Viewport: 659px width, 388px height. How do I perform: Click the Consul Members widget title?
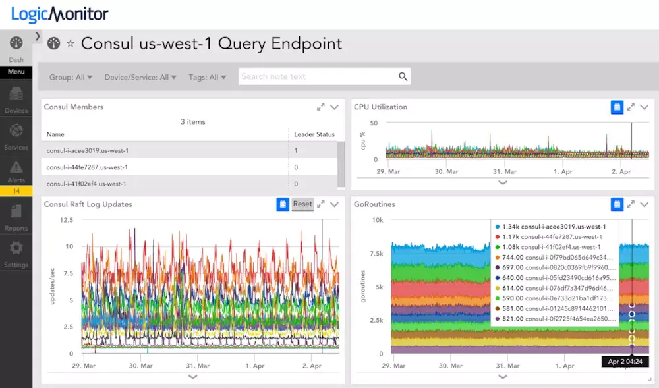(74, 107)
